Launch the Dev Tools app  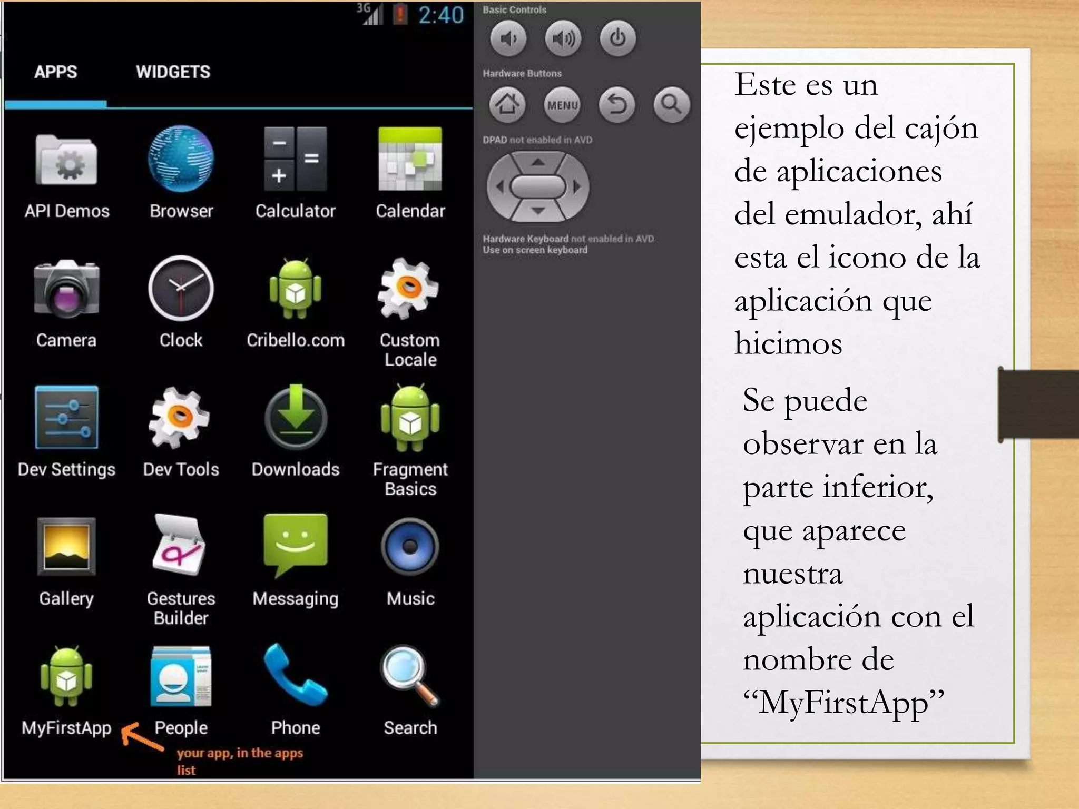pyautogui.click(x=181, y=433)
